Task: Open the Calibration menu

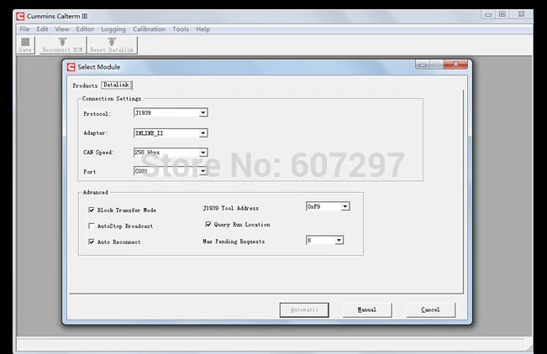Action: (150, 29)
